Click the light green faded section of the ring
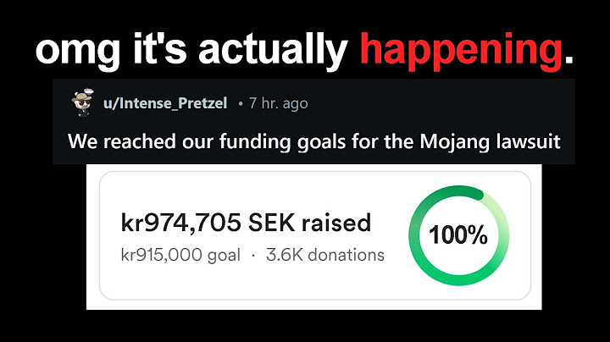 (501, 229)
